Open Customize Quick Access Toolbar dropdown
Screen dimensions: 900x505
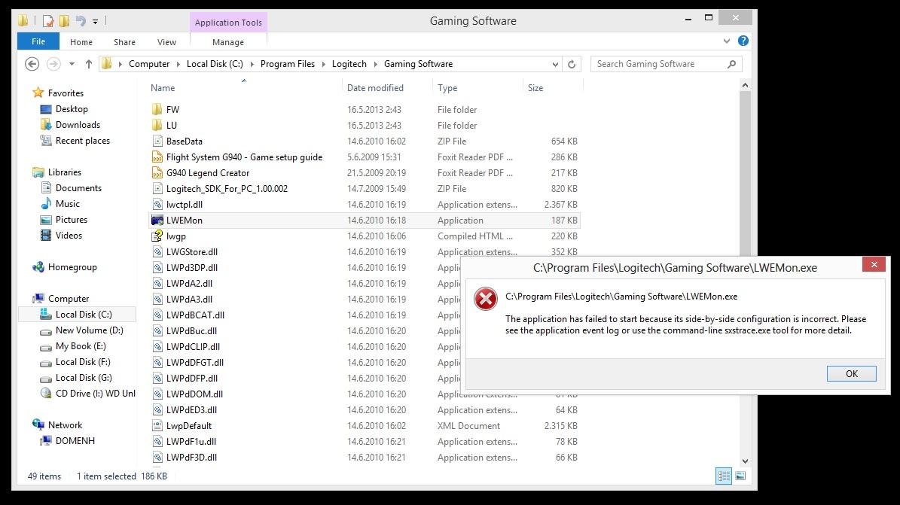coord(96,22)
